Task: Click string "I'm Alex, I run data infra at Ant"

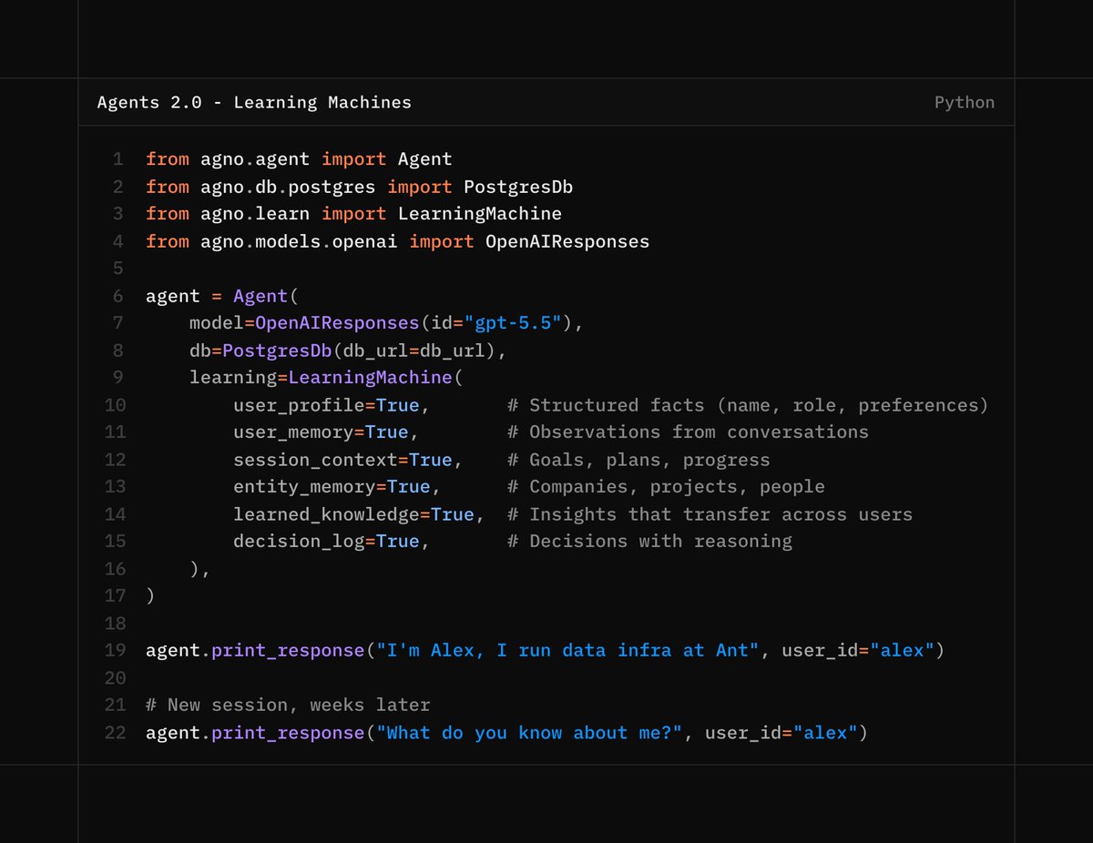Action: (567, 651)
